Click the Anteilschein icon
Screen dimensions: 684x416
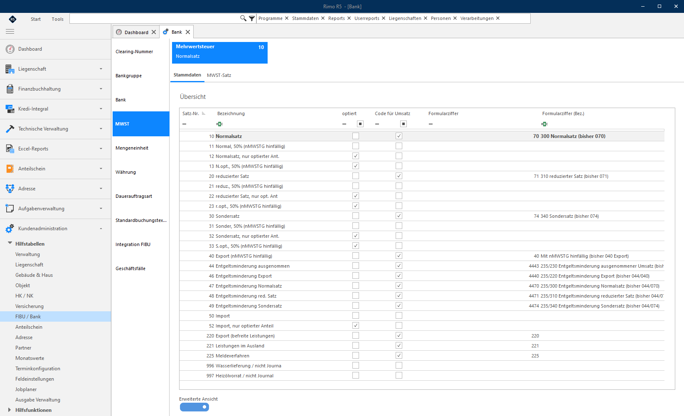coord(10,169)
